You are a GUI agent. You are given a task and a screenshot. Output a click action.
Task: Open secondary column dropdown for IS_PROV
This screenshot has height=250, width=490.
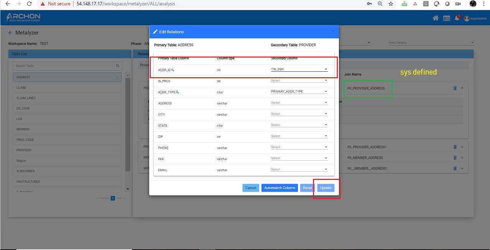299,81
